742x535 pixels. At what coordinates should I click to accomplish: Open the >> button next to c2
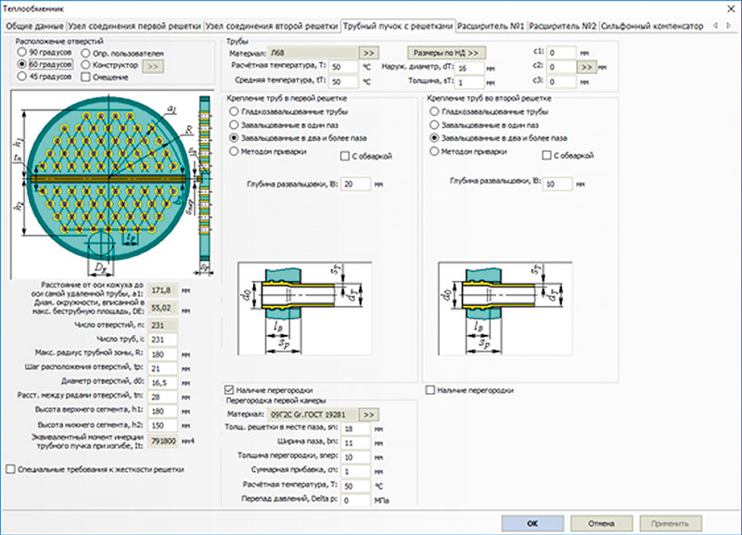pos(586,67)
